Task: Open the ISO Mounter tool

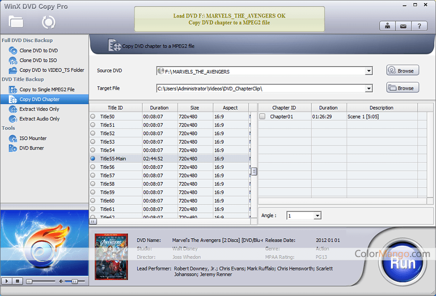Action: (33, 138)
